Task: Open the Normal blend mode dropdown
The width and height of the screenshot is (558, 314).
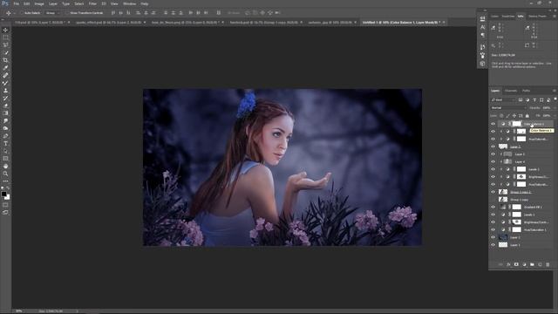Action: coord(508,108)
